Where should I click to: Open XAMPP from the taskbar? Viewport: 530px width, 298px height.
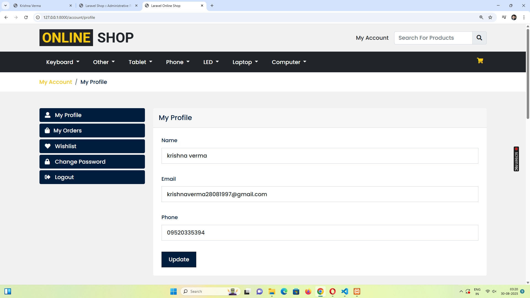point(357,291)
